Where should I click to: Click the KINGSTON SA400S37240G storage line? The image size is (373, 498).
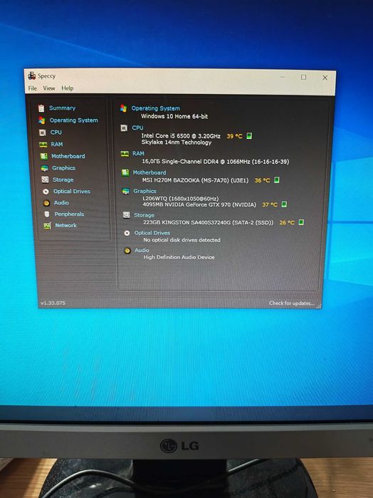pyautogui.click(x=208, y=222)
